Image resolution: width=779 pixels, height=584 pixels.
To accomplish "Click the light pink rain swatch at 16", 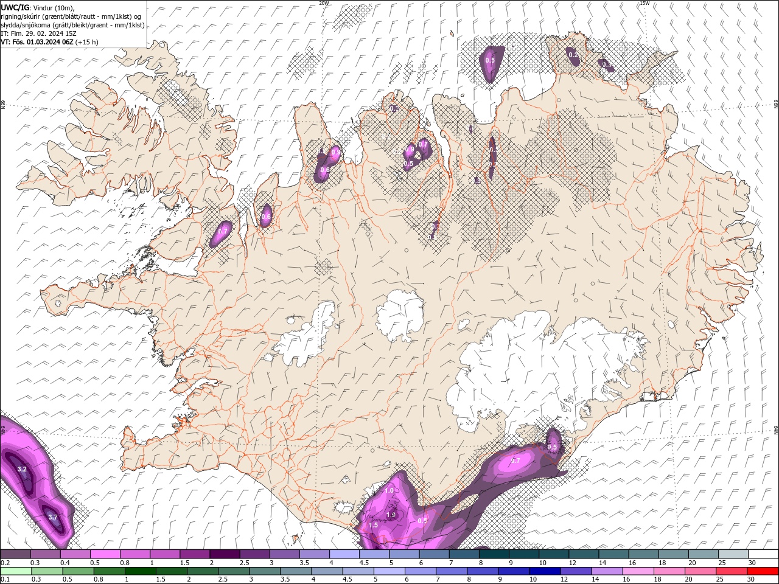I will 637,571.
